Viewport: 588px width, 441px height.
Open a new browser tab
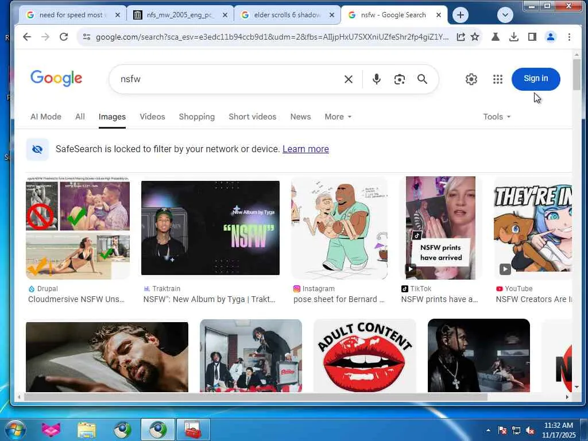(461, 15)
